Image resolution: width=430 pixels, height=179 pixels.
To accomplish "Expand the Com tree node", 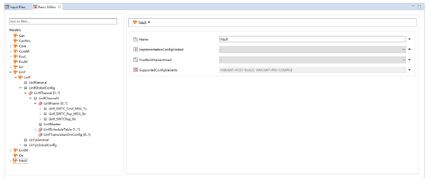I will tap(11, 46).
